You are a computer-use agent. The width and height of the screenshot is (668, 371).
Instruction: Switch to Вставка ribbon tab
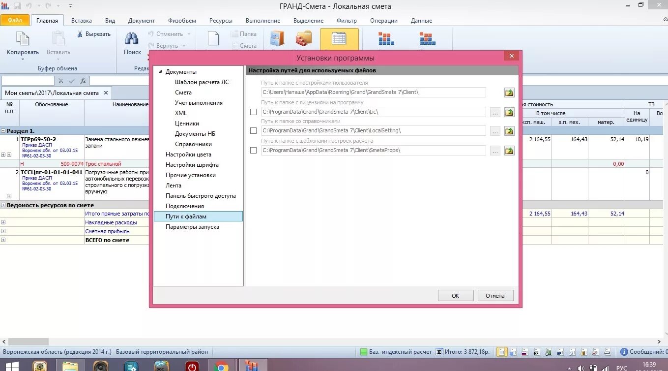(x=82, y=21)
